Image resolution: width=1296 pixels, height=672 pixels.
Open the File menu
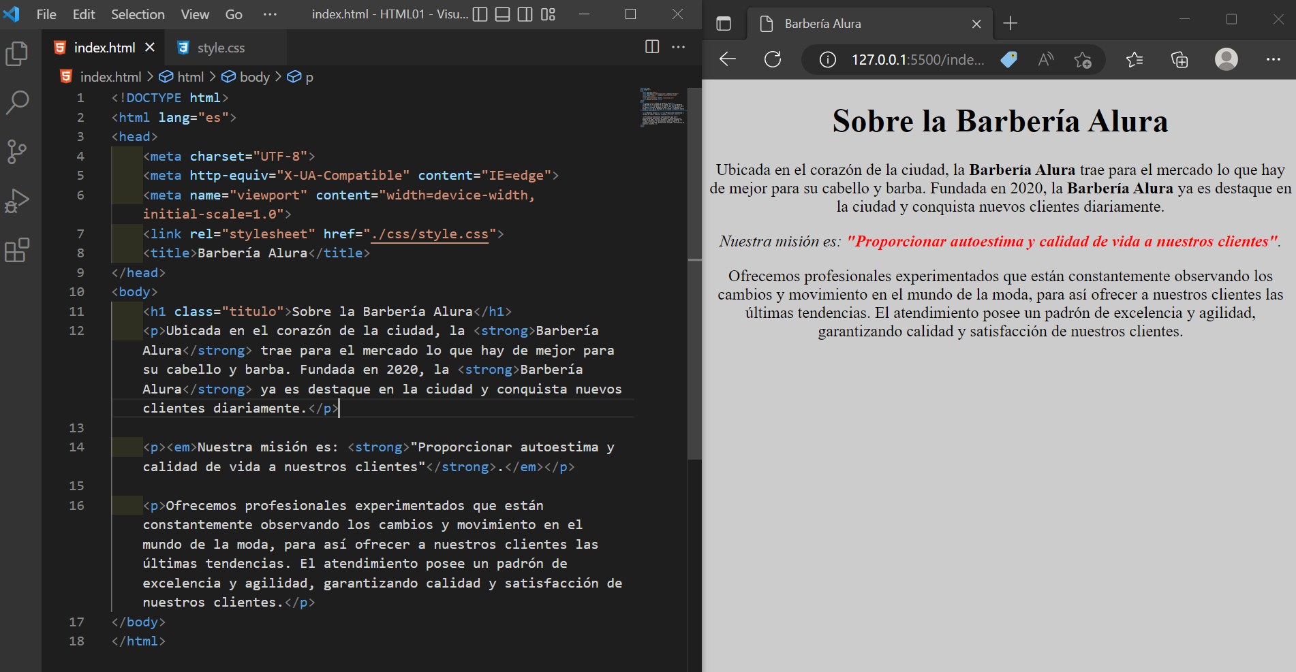coord(46,14)
